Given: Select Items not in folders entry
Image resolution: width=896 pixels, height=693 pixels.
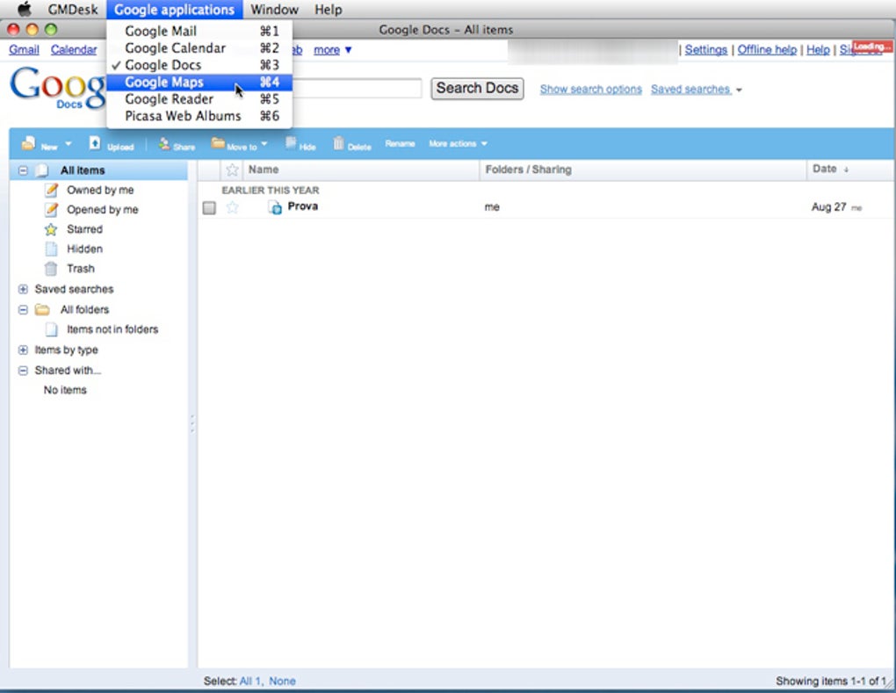Looking at the screenshot, I should (x=112, y=329).
